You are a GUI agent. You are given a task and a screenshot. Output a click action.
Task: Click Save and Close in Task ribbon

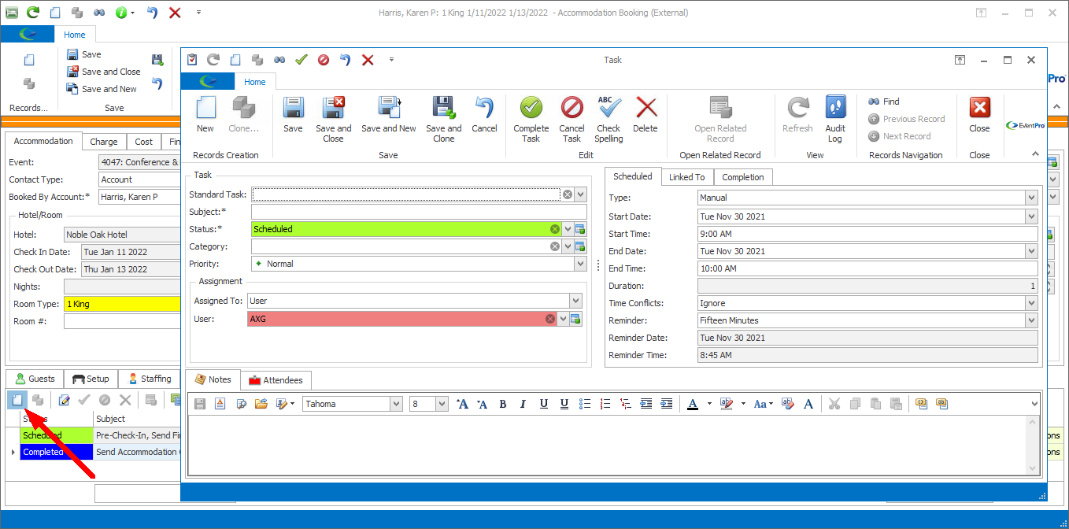(x=333, y=119)
